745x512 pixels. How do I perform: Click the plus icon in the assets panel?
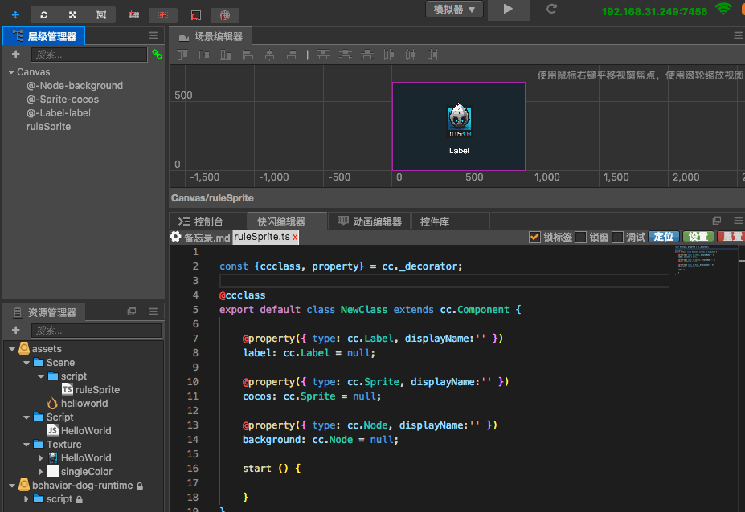15,331
